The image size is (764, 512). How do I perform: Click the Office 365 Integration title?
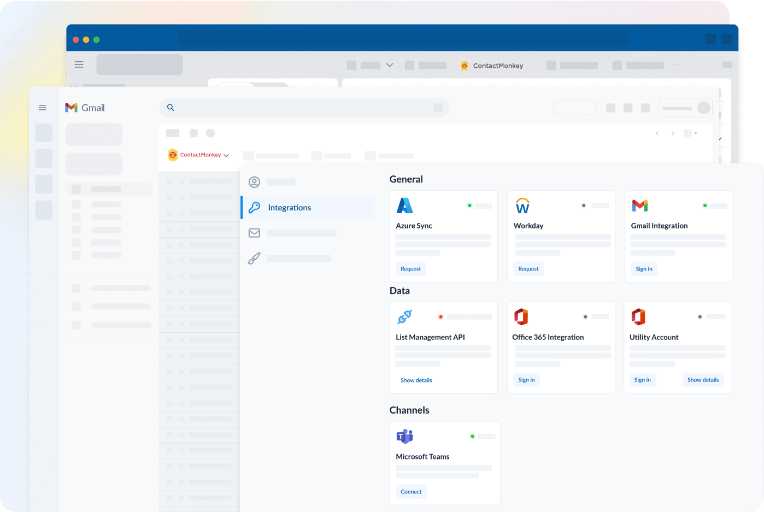tap(548, 337)
